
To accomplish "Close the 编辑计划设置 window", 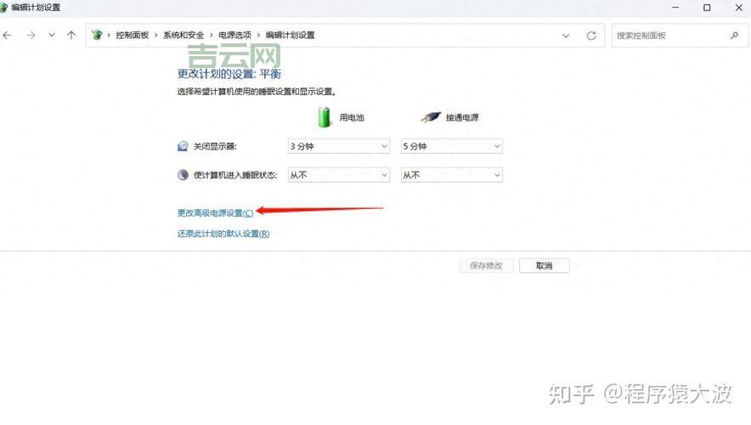I will [739, 8].
